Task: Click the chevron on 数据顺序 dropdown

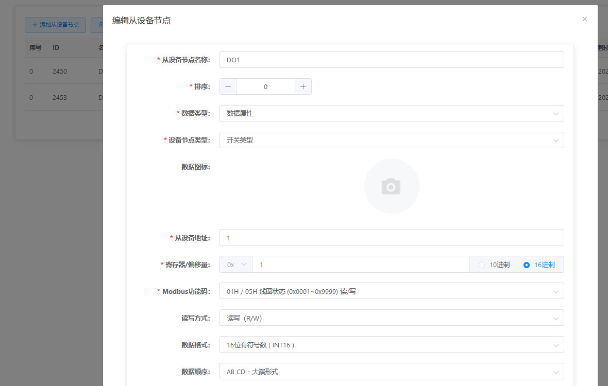Action: [556, 371]
